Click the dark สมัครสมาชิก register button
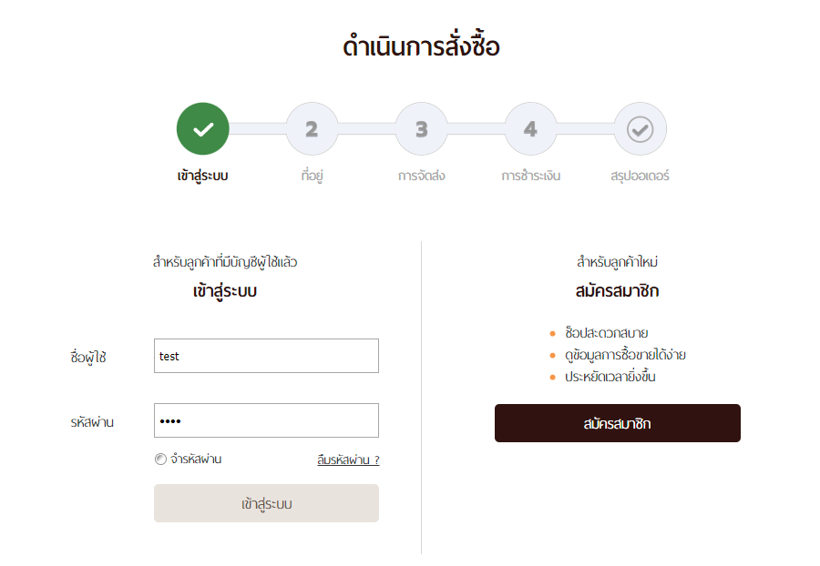The image size is (820, 566). point(618,423)
